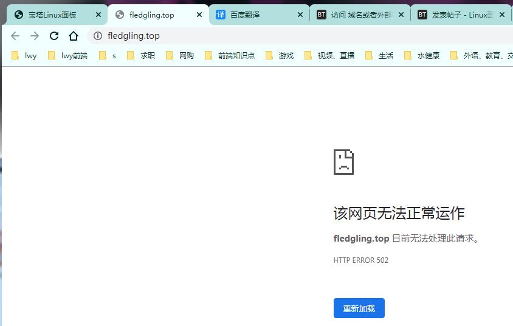Close the 百度翻译 tab
513x326 pixels.
[x=300, y=15]
